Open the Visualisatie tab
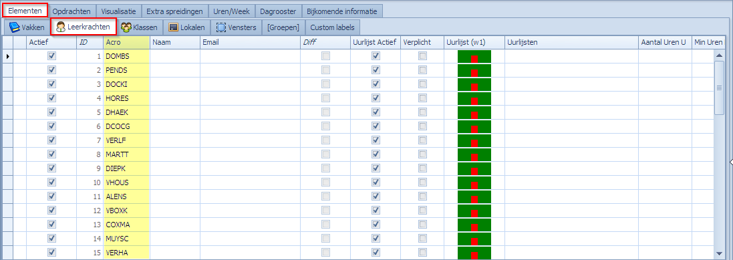This screenshot has height=260, width=733. 118,11
